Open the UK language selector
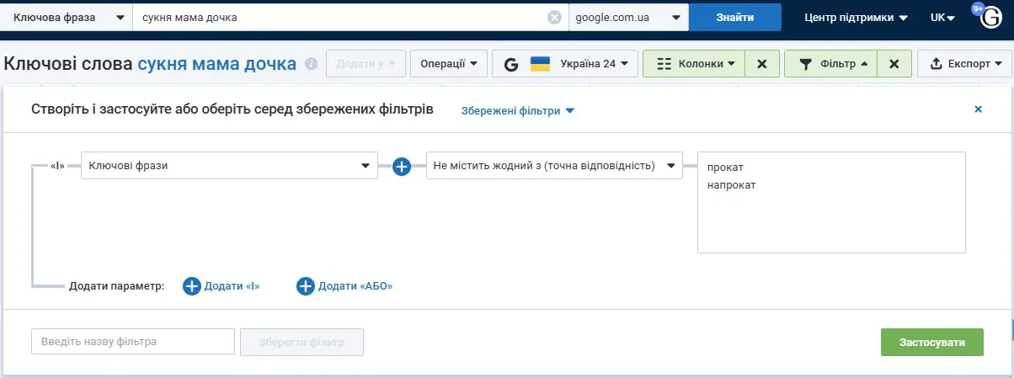The width and height of the screenshot is (1014, 378). click(x=942, y=17)
